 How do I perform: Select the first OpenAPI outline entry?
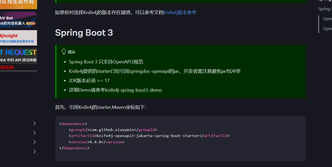click(327, 18)
